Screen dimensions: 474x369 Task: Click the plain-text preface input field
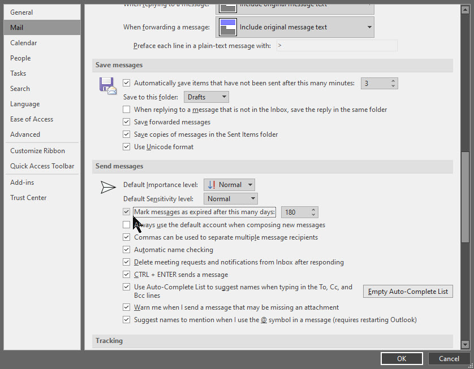tap(337, 45)
